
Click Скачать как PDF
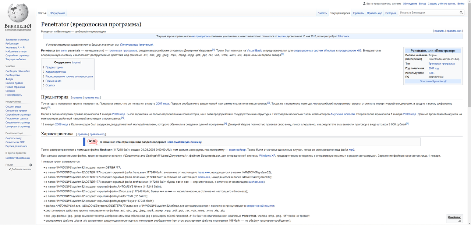(15, 142)
